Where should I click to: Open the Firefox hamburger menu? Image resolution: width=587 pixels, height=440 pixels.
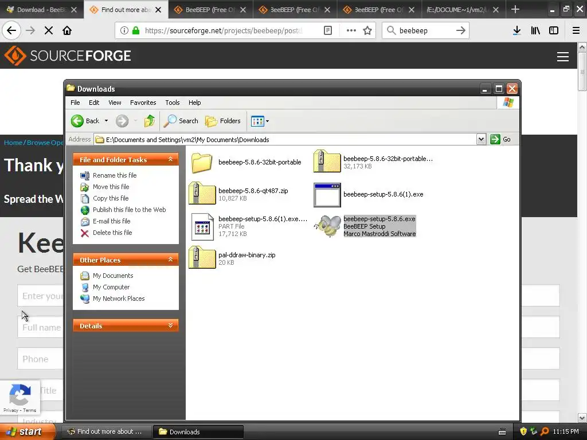(x=576, y=30)
